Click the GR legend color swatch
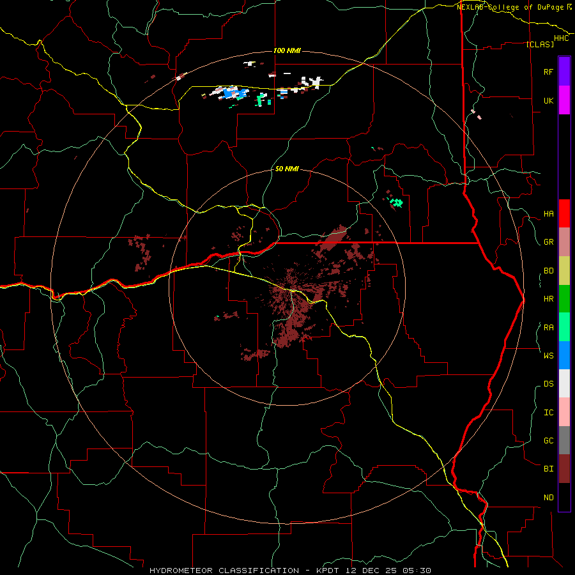575x575 pixels. point(564,242)
